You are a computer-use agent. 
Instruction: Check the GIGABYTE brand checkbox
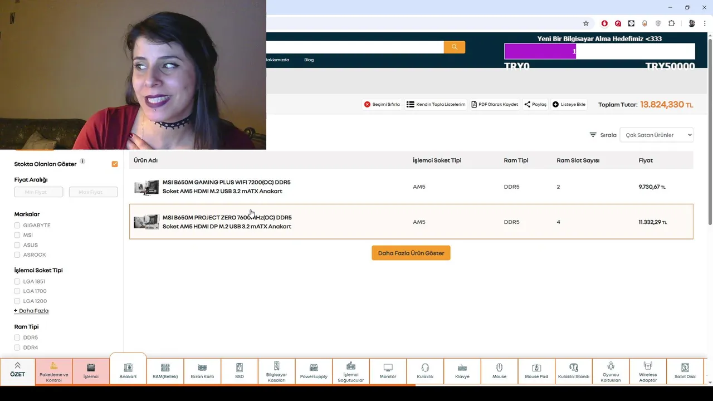pos(17,226)
